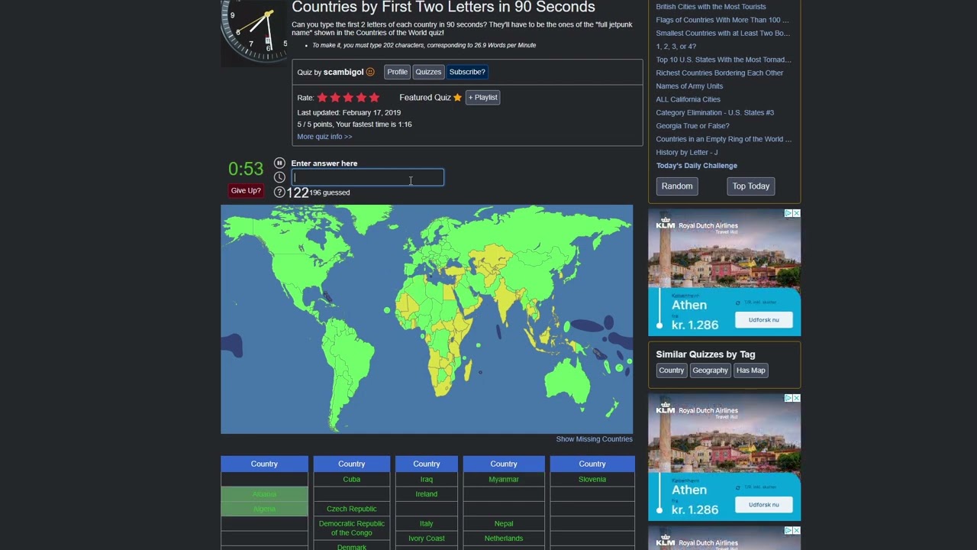Click Show Missing Countries
Screen dimensions: 977x550
[x=594, y=439]
